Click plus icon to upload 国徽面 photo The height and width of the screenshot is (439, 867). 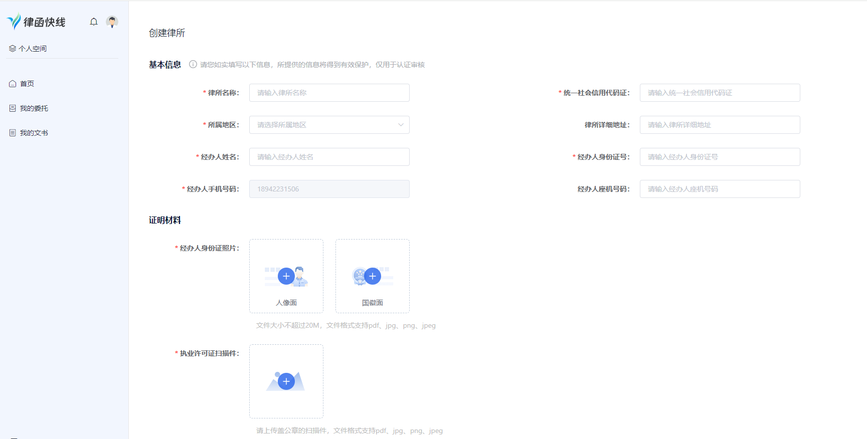pos(373,276)
